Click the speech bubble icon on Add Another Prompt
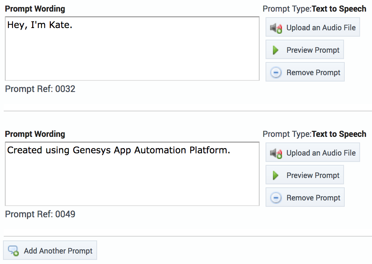Screen dimensions: 372x264 tap(13, 251)
